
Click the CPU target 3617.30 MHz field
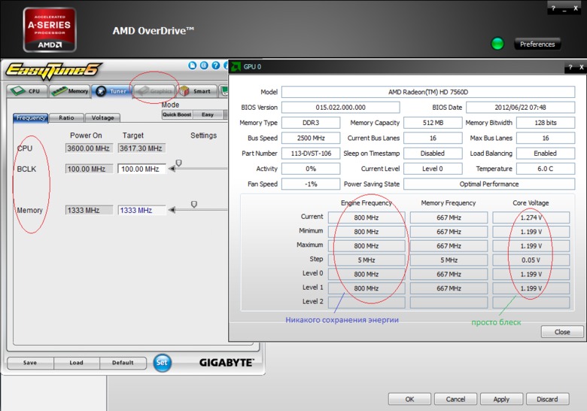point(141,148)
